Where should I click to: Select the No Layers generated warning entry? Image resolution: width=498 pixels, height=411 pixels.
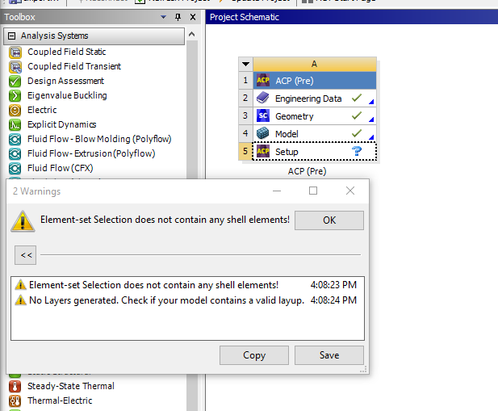click(x=187, y=300)
